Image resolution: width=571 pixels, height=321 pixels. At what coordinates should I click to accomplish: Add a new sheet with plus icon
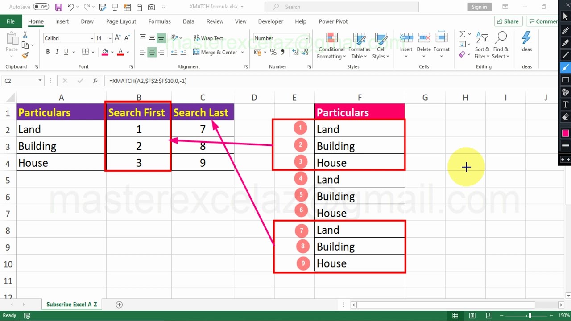coord(119,305)
